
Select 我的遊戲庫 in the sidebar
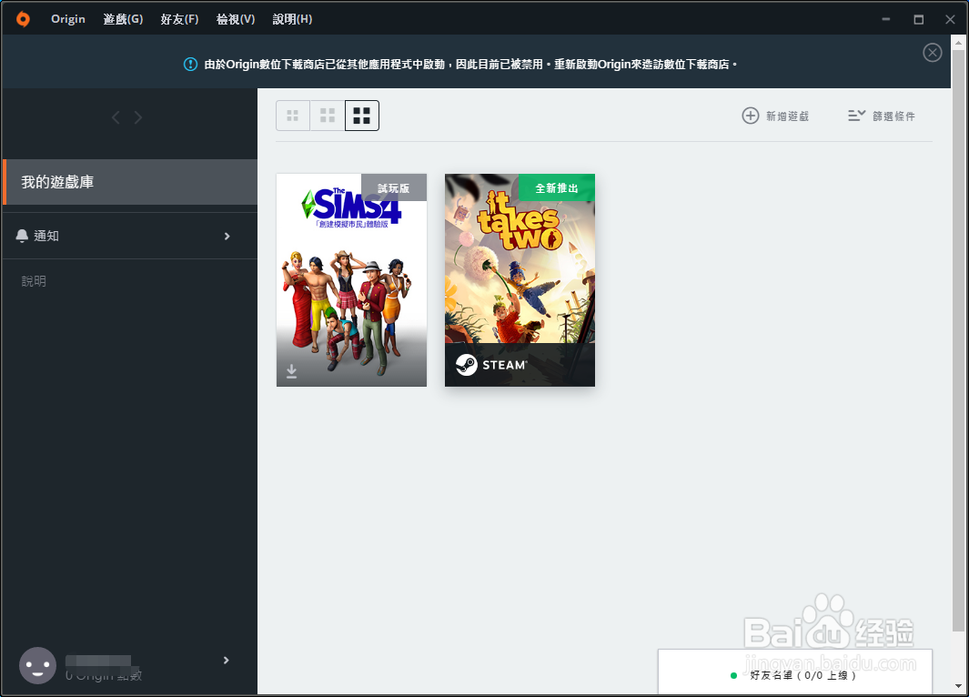click(x=130, y=182)
